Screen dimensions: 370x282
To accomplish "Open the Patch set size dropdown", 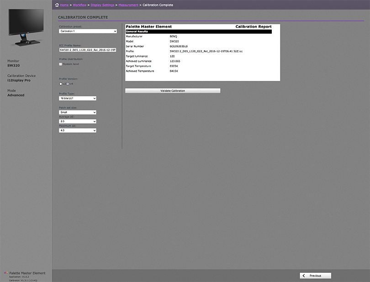I will 78,112.
